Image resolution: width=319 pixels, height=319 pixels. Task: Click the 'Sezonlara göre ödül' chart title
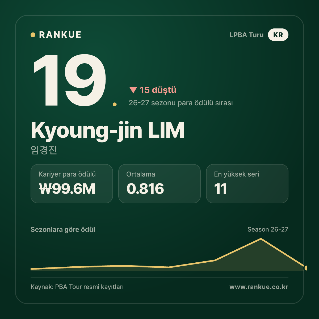tap(63, 230)
